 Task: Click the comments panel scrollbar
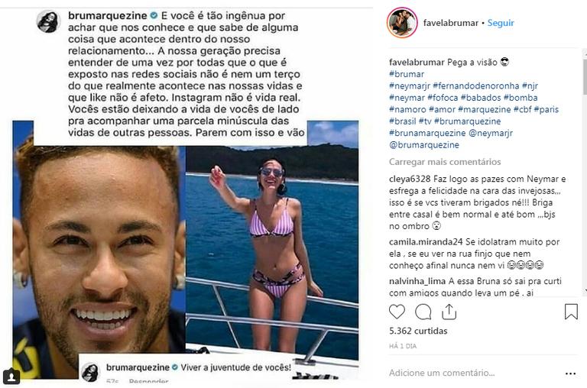[x=585, y=172]
